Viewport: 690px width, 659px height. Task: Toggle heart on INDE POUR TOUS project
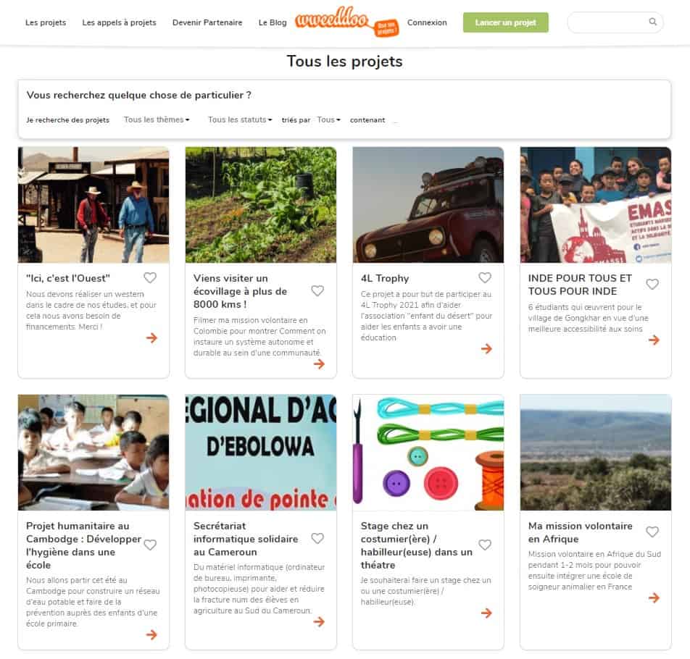click(x=652, y=284)
